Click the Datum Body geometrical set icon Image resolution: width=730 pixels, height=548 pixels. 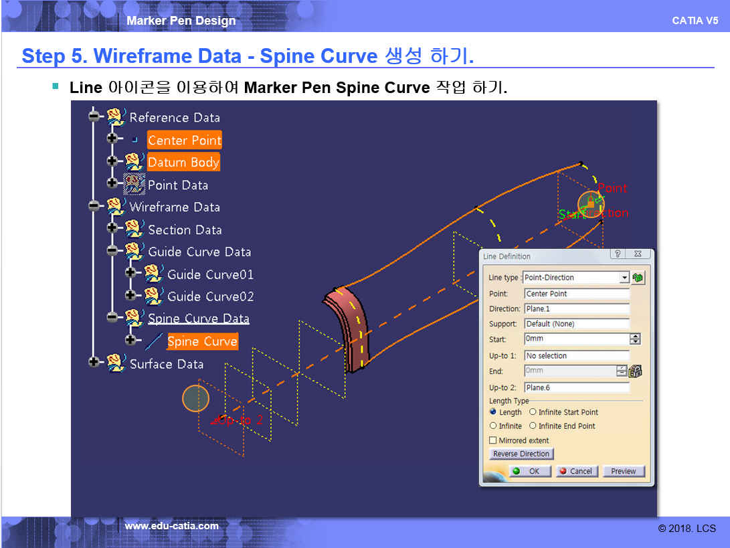[x=134, y=162]
